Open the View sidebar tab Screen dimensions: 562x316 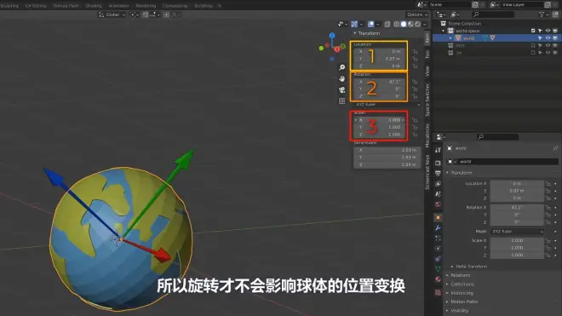[427, 71]
